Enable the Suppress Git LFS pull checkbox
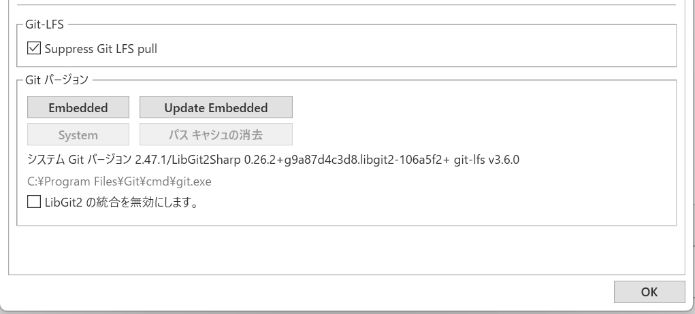 (34, 48)
